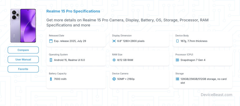Viewport: 240px width, 106px height.
Task: Click the 'Storage' card label
Action: click(179, 73)
